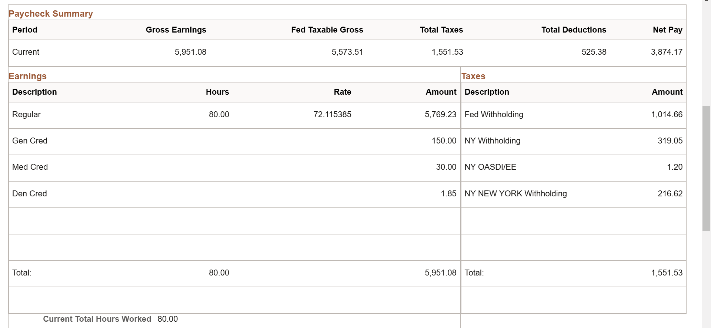Select the NY NEW YORK Withholding amount 216.62
Screen dimensions: 711x328
[670, 194]
